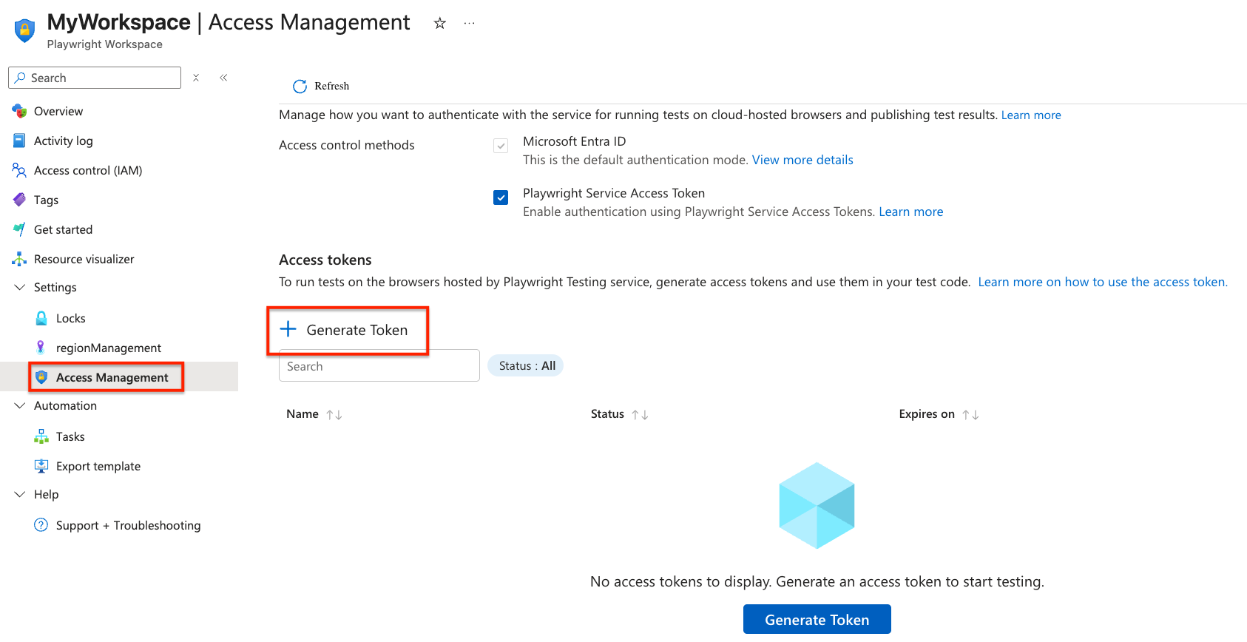This screenshot has height=642, width=1247.
Task: Toggle Playwright Service Access Token checkbox
Action: tap(501, 197)
